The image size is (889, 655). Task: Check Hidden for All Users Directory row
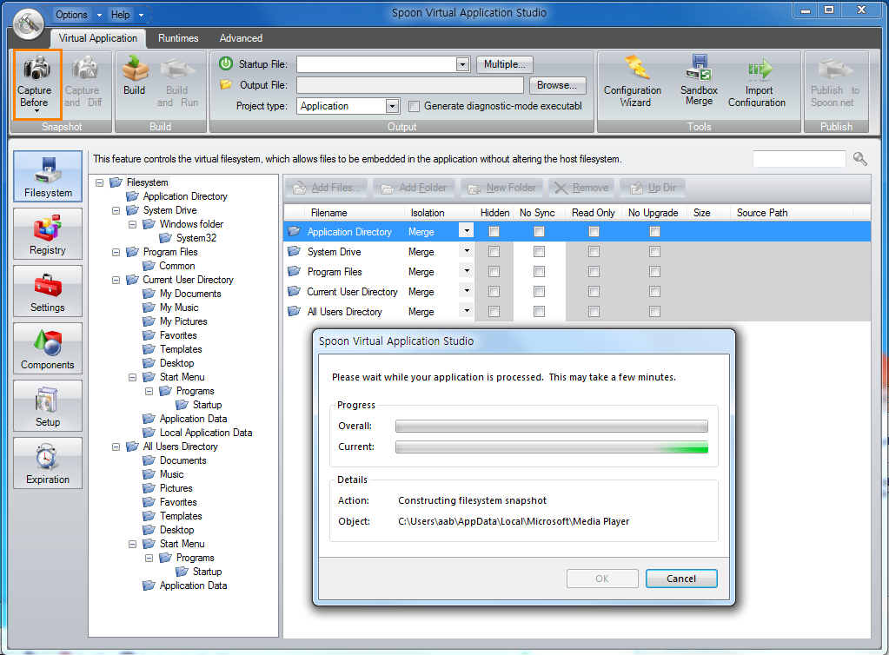tap(494, 311)
